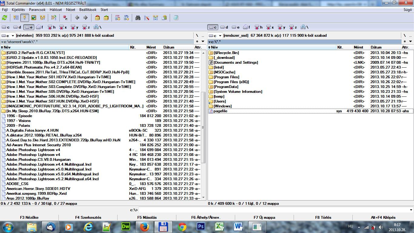Image resolution: width=414 pixels, height=233 pixels.
Task: Go forward using the right arrow icon
Action: click(x=85, y=18)
